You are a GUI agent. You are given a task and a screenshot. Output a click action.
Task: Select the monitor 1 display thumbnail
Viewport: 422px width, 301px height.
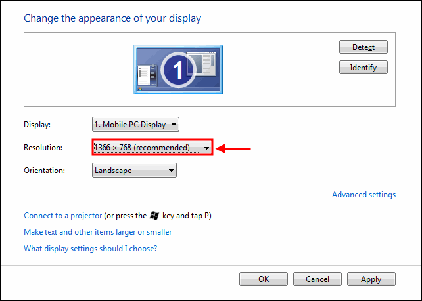[178, 68]
